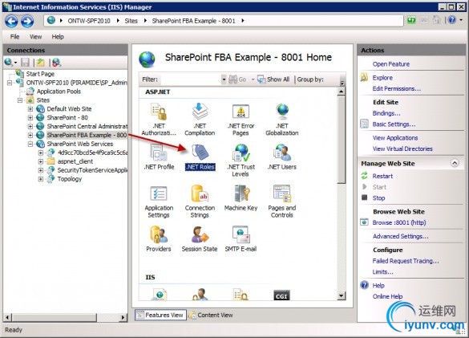
Task: Click the delete connection icon in Connections toolbar
Action: coord(56,63)
